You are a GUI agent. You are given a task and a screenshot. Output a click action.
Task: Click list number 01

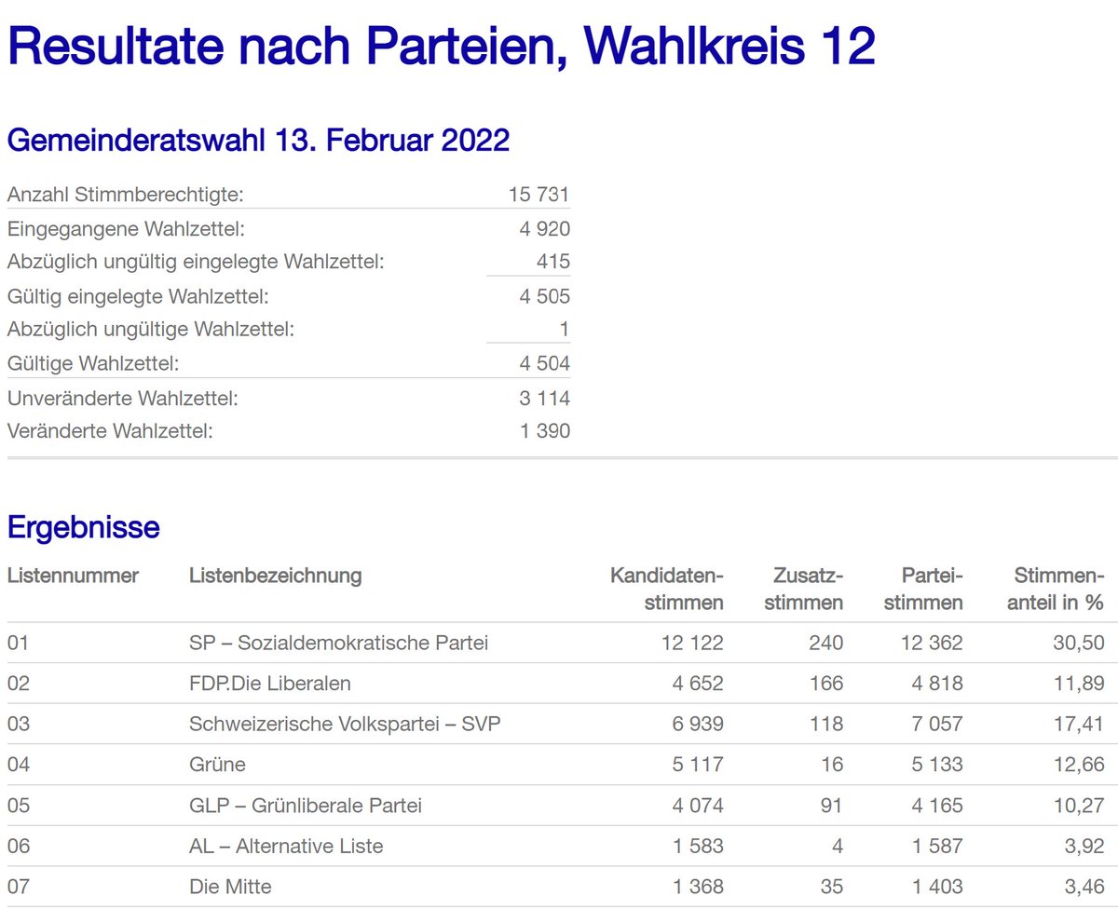click(x=19, y=643)
